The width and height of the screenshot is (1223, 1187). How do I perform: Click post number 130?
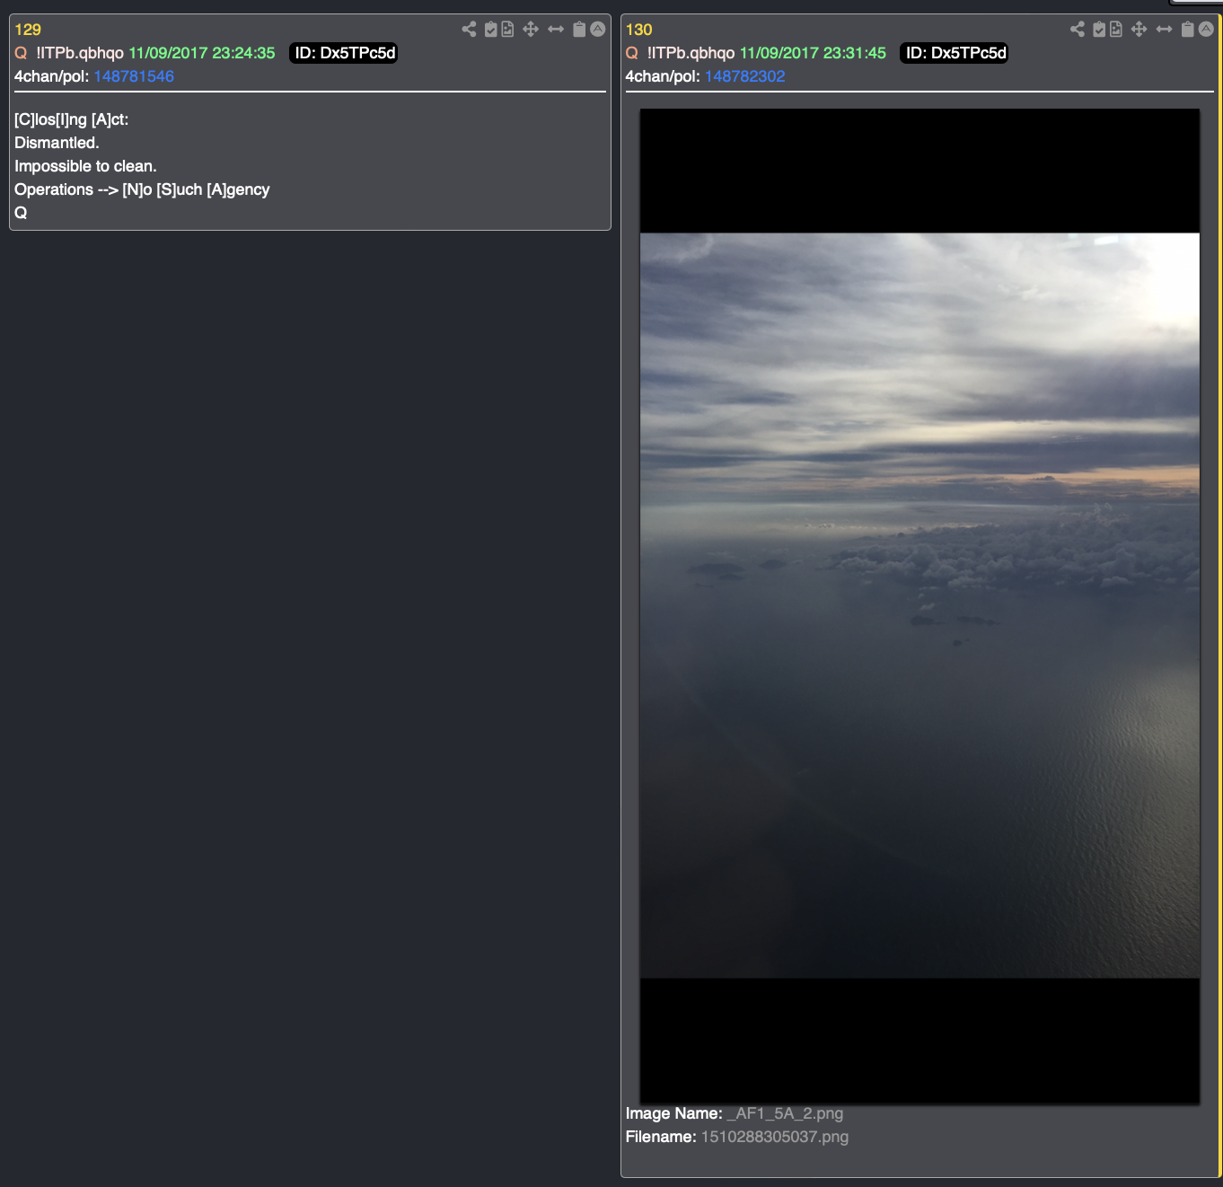click(x=638, y=30)
